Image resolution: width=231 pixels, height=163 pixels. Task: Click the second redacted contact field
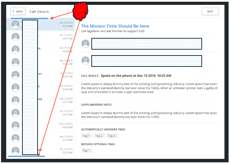(147, 61)
